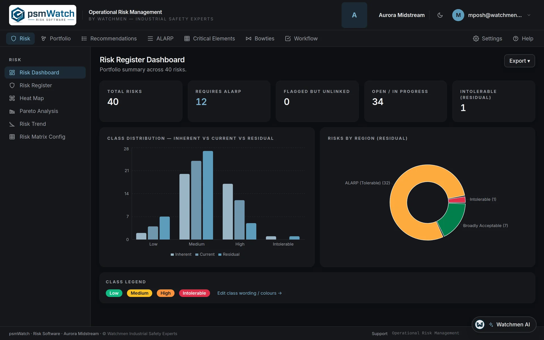Click the Support link in footer
Screen dimensions: 544x340
coord(379,333)
